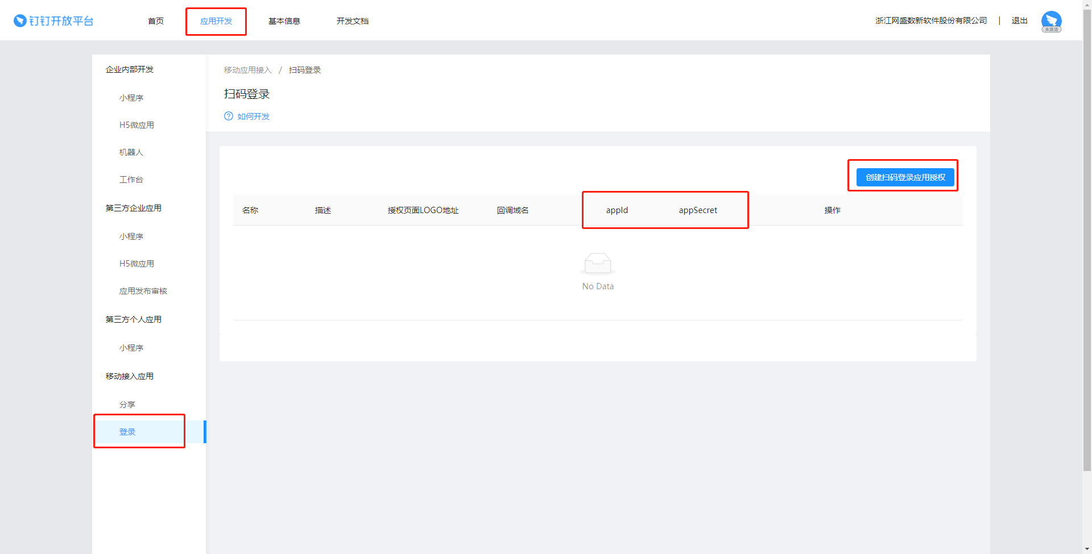Open 应用发布审核 in the sidebar

143,291
